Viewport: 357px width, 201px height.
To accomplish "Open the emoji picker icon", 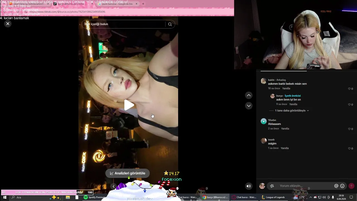I will click(342, 186).
